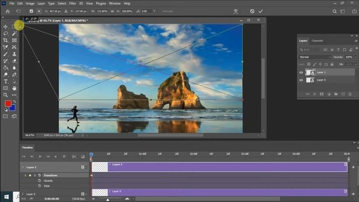
Task: Add a layer mask in Layers panel
Action: [x=321, y=94]
